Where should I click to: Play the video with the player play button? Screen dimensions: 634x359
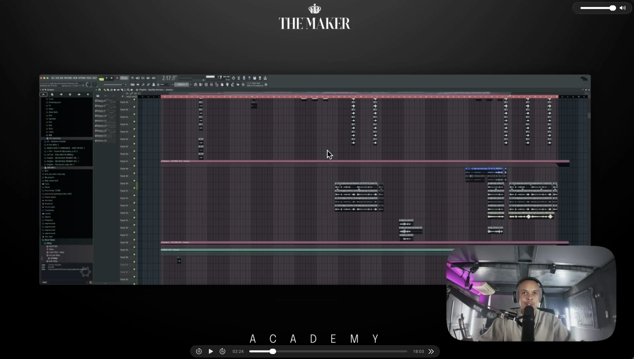pos(211,351)
